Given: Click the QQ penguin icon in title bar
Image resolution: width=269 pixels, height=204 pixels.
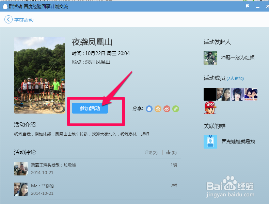Looking at the screenshot, I should coord(5,6).
